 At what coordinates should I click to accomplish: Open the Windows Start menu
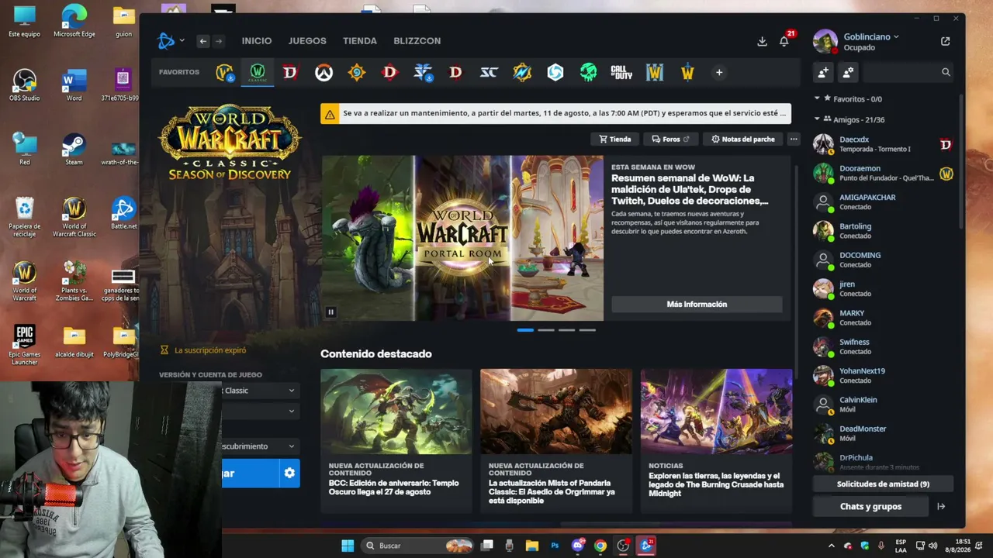(348, 546)
